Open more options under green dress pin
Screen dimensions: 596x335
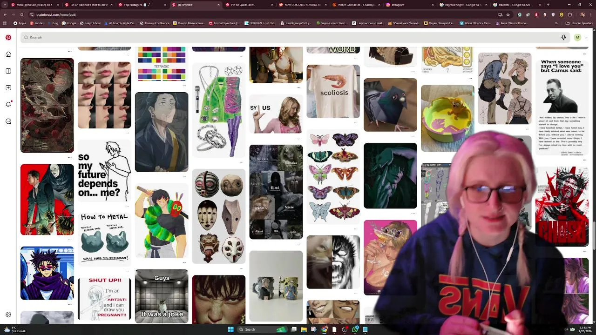241,162
